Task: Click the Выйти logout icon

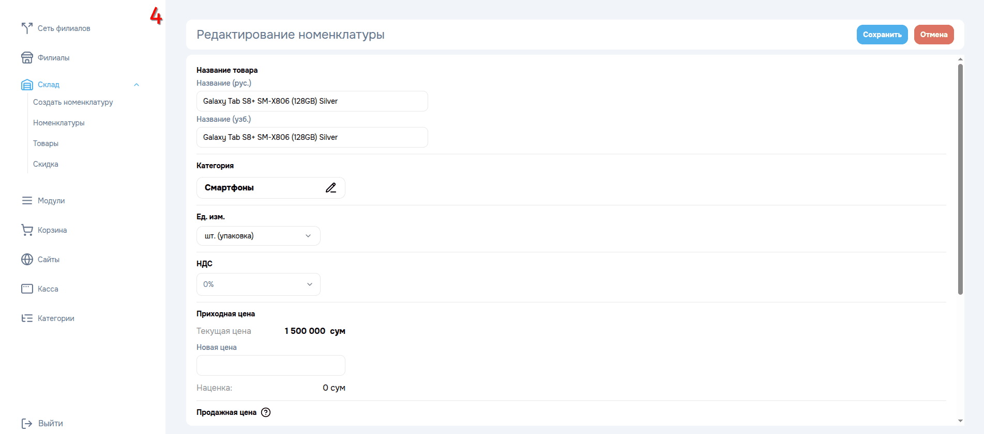Action: [27, 424]
